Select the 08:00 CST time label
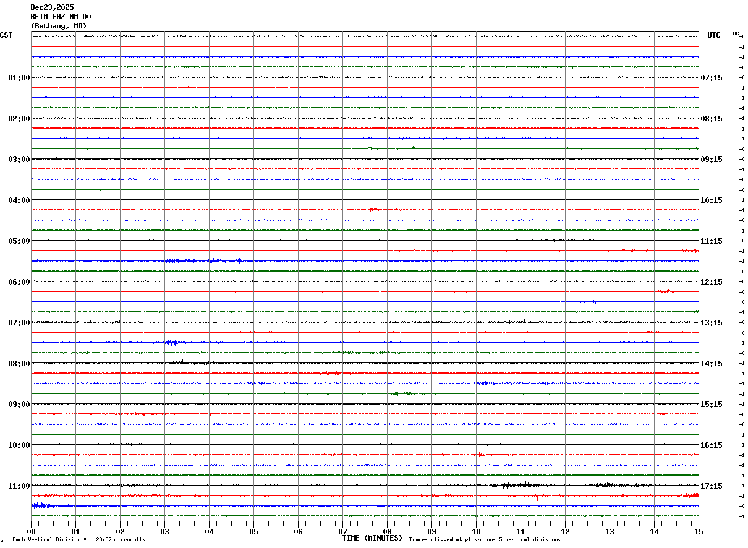Screen dimensions: 748x548 tap(19, 364)
